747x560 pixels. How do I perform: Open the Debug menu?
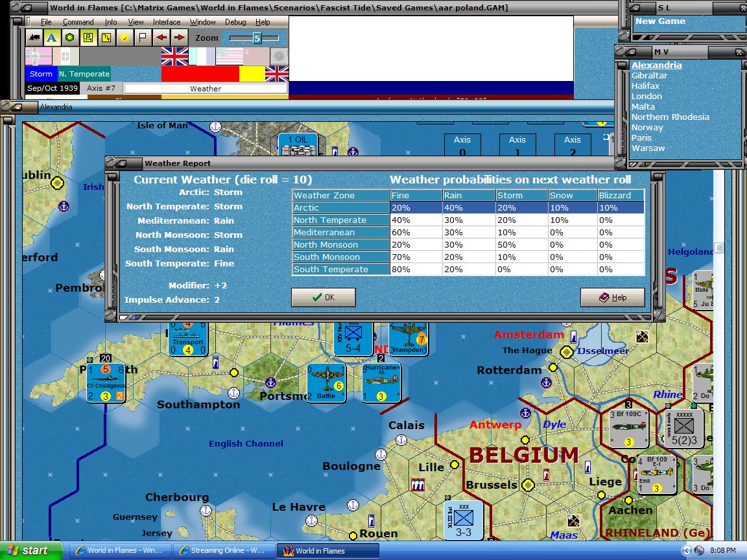point(235,22)
